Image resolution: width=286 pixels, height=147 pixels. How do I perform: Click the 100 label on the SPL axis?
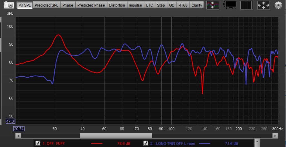(10, 26)
